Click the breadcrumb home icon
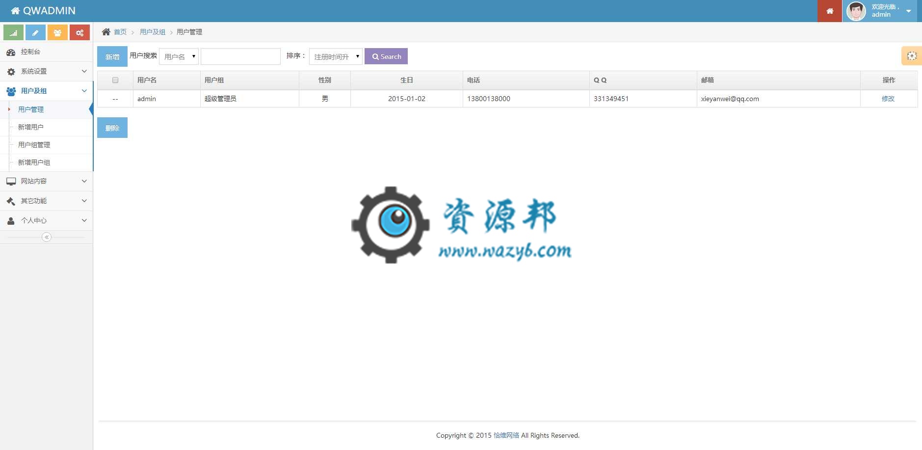 coord(106,32)
